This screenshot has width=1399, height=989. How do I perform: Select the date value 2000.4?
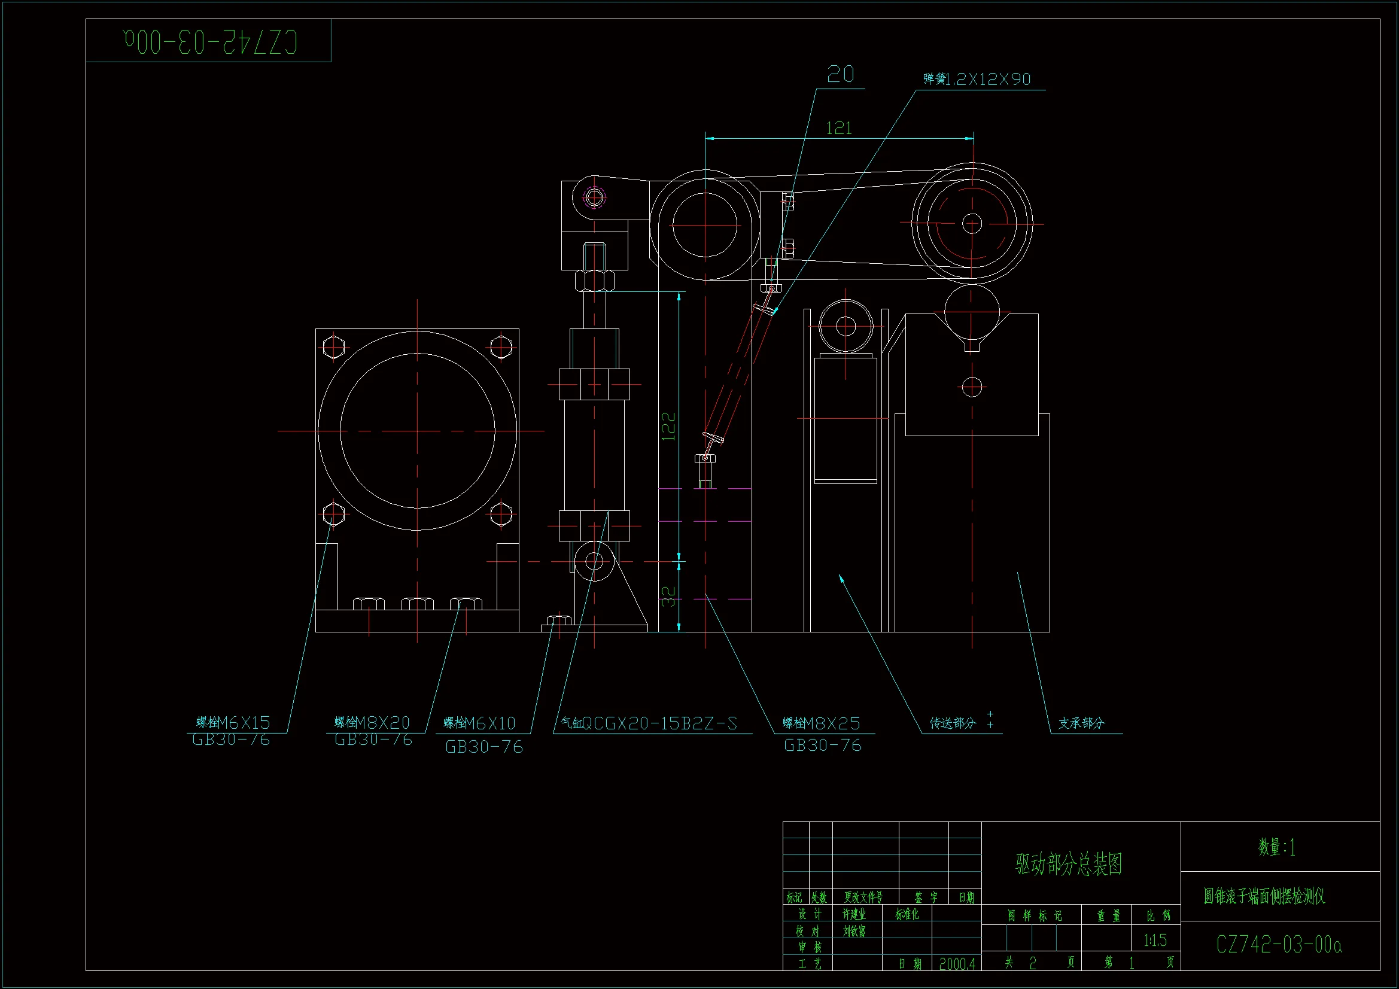coord(957,964)
